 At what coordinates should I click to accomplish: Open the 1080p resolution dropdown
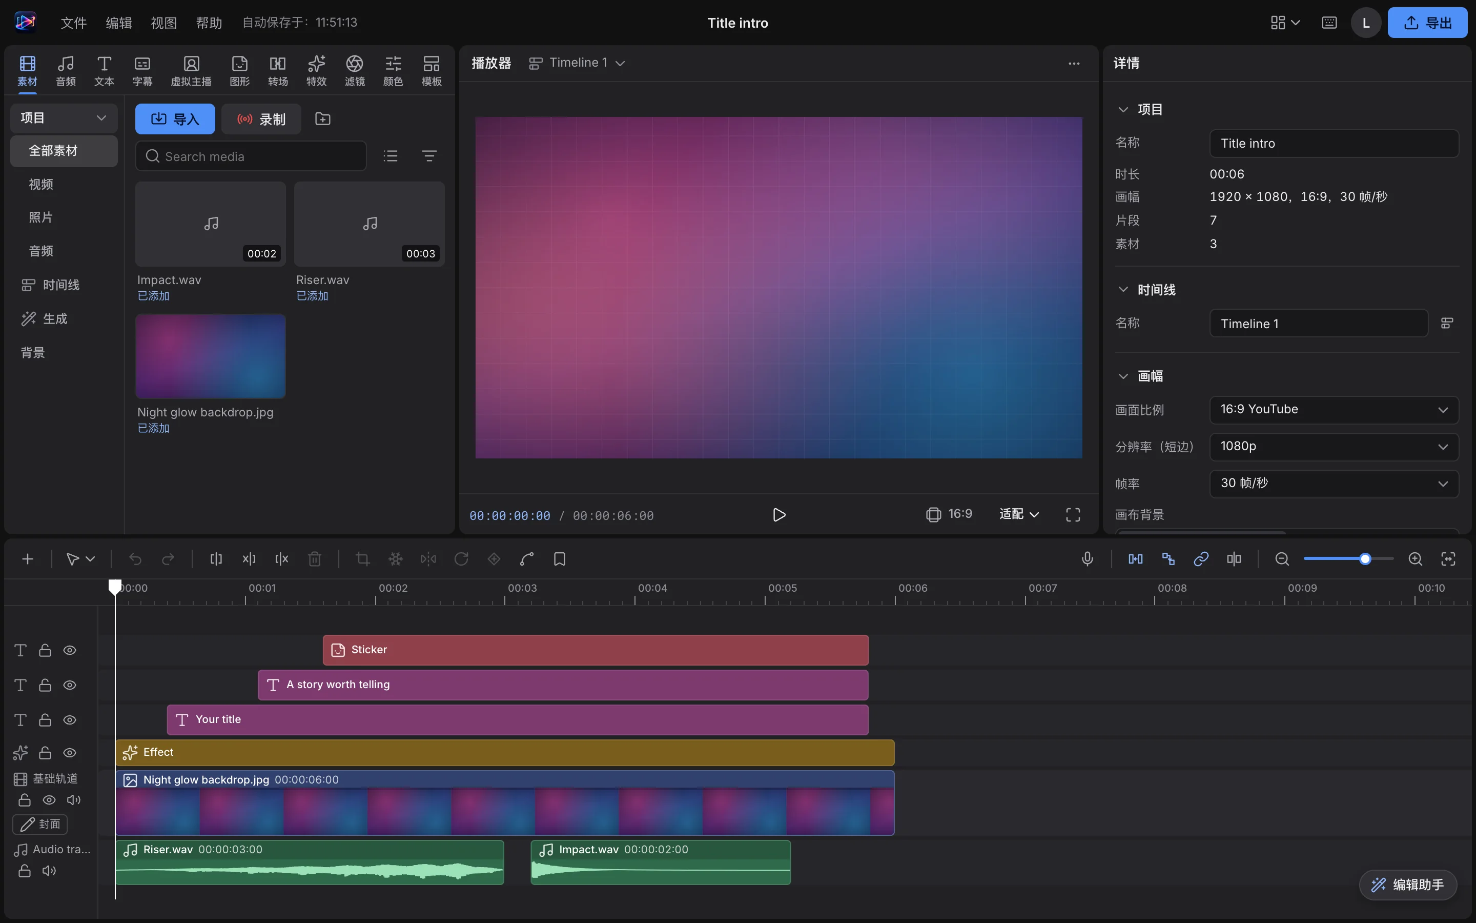click(x=1334, y=446)
